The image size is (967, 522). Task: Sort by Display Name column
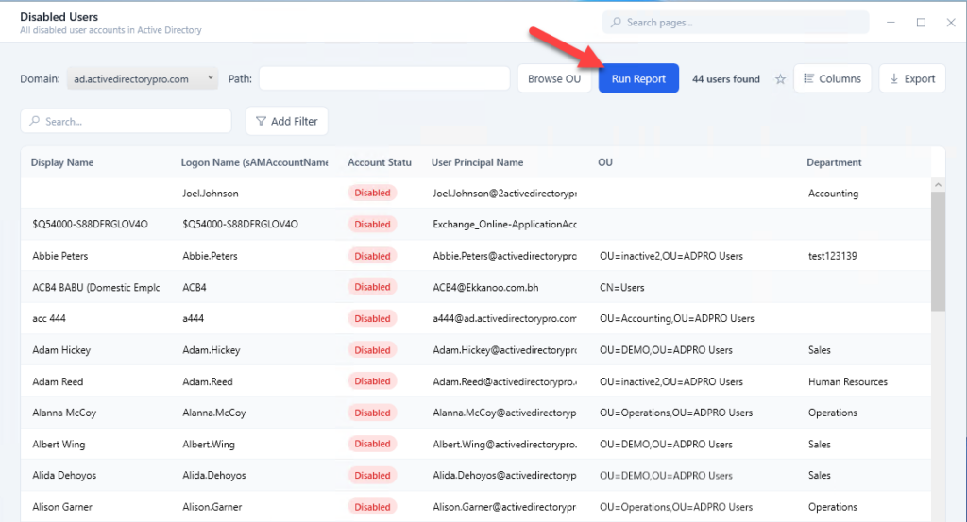(x=62, y=162)
